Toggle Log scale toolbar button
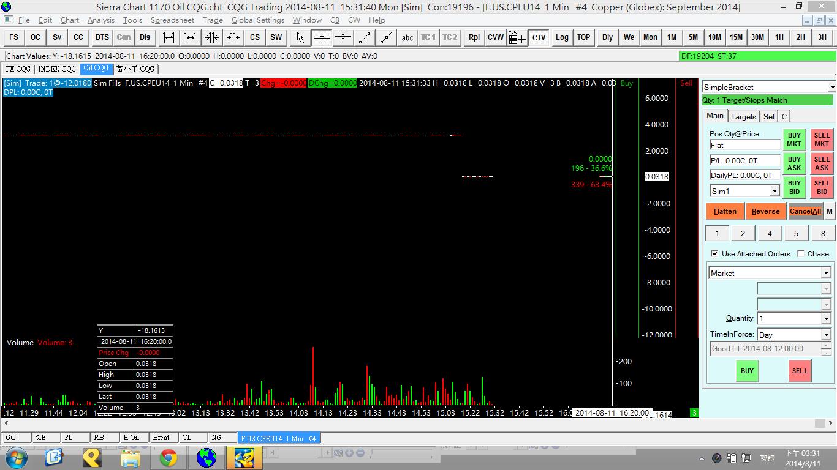Screen dimensions: 837x470 [x=562, y=37]
